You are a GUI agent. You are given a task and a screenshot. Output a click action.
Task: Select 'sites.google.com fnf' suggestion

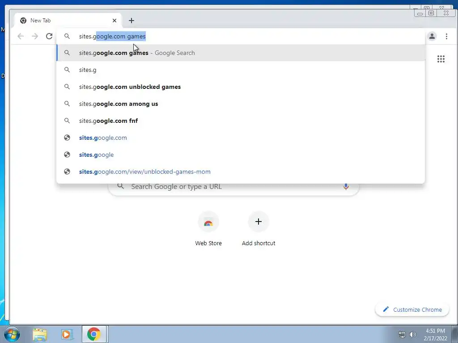click(241, 121)
